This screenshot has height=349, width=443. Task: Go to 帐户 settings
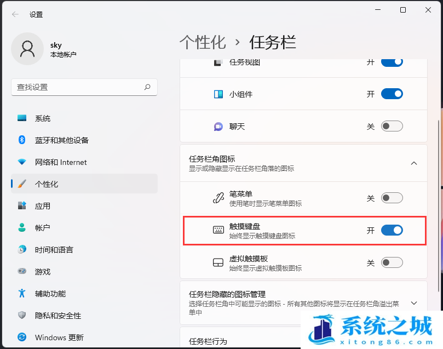click(84, 227)
